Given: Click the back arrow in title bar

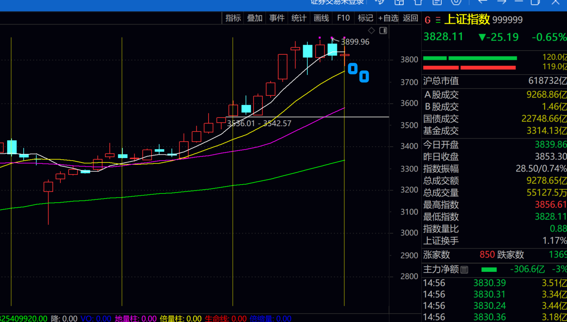Looking at the screenshot, I should [482, 2].
